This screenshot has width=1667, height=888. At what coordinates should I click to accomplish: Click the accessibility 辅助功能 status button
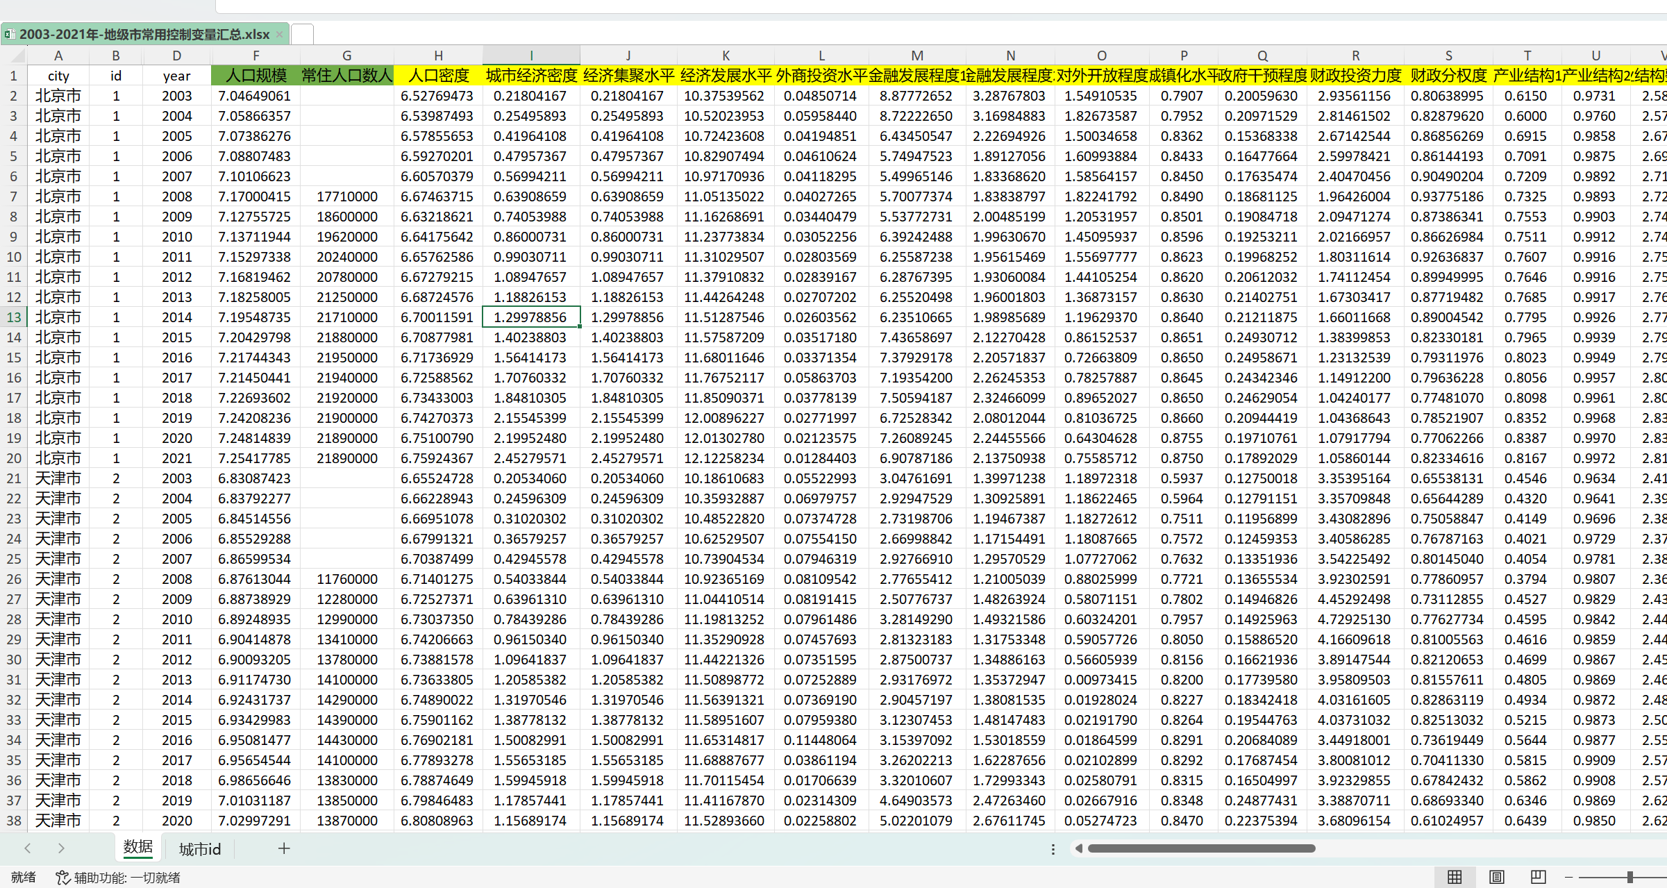pyautogui.click(x=118, y=878)
